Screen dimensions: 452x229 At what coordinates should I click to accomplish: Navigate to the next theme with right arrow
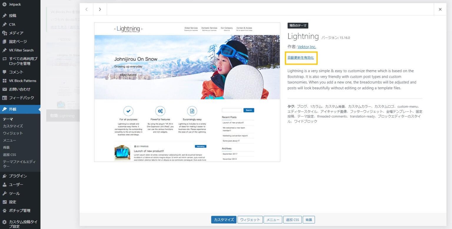[x=100, y=9]
